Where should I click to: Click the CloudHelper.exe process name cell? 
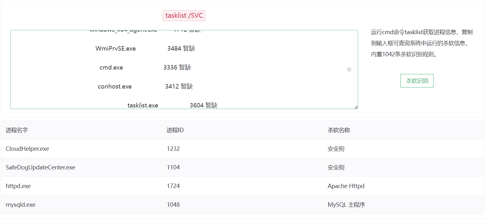click(x=27, y=149)
